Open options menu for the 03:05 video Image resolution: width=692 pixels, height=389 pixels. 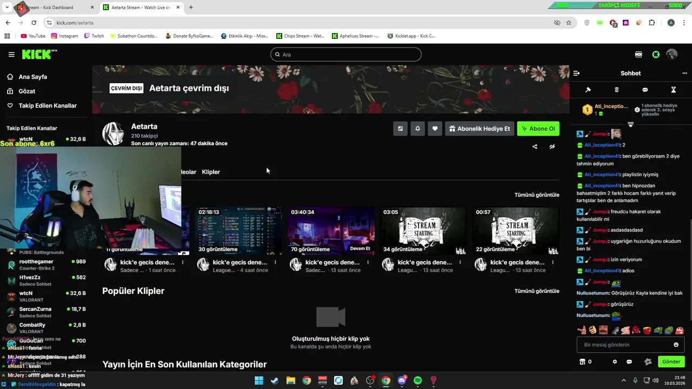460,263
